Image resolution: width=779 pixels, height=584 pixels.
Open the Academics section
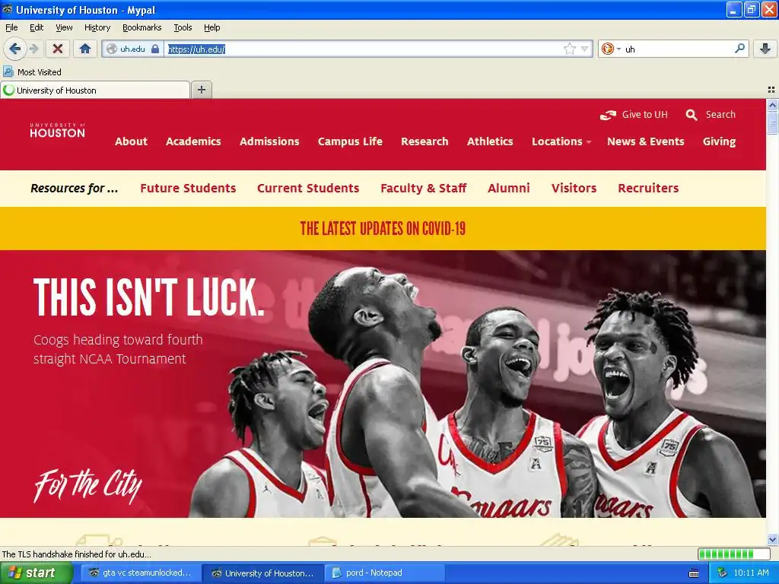coord(193,141)
